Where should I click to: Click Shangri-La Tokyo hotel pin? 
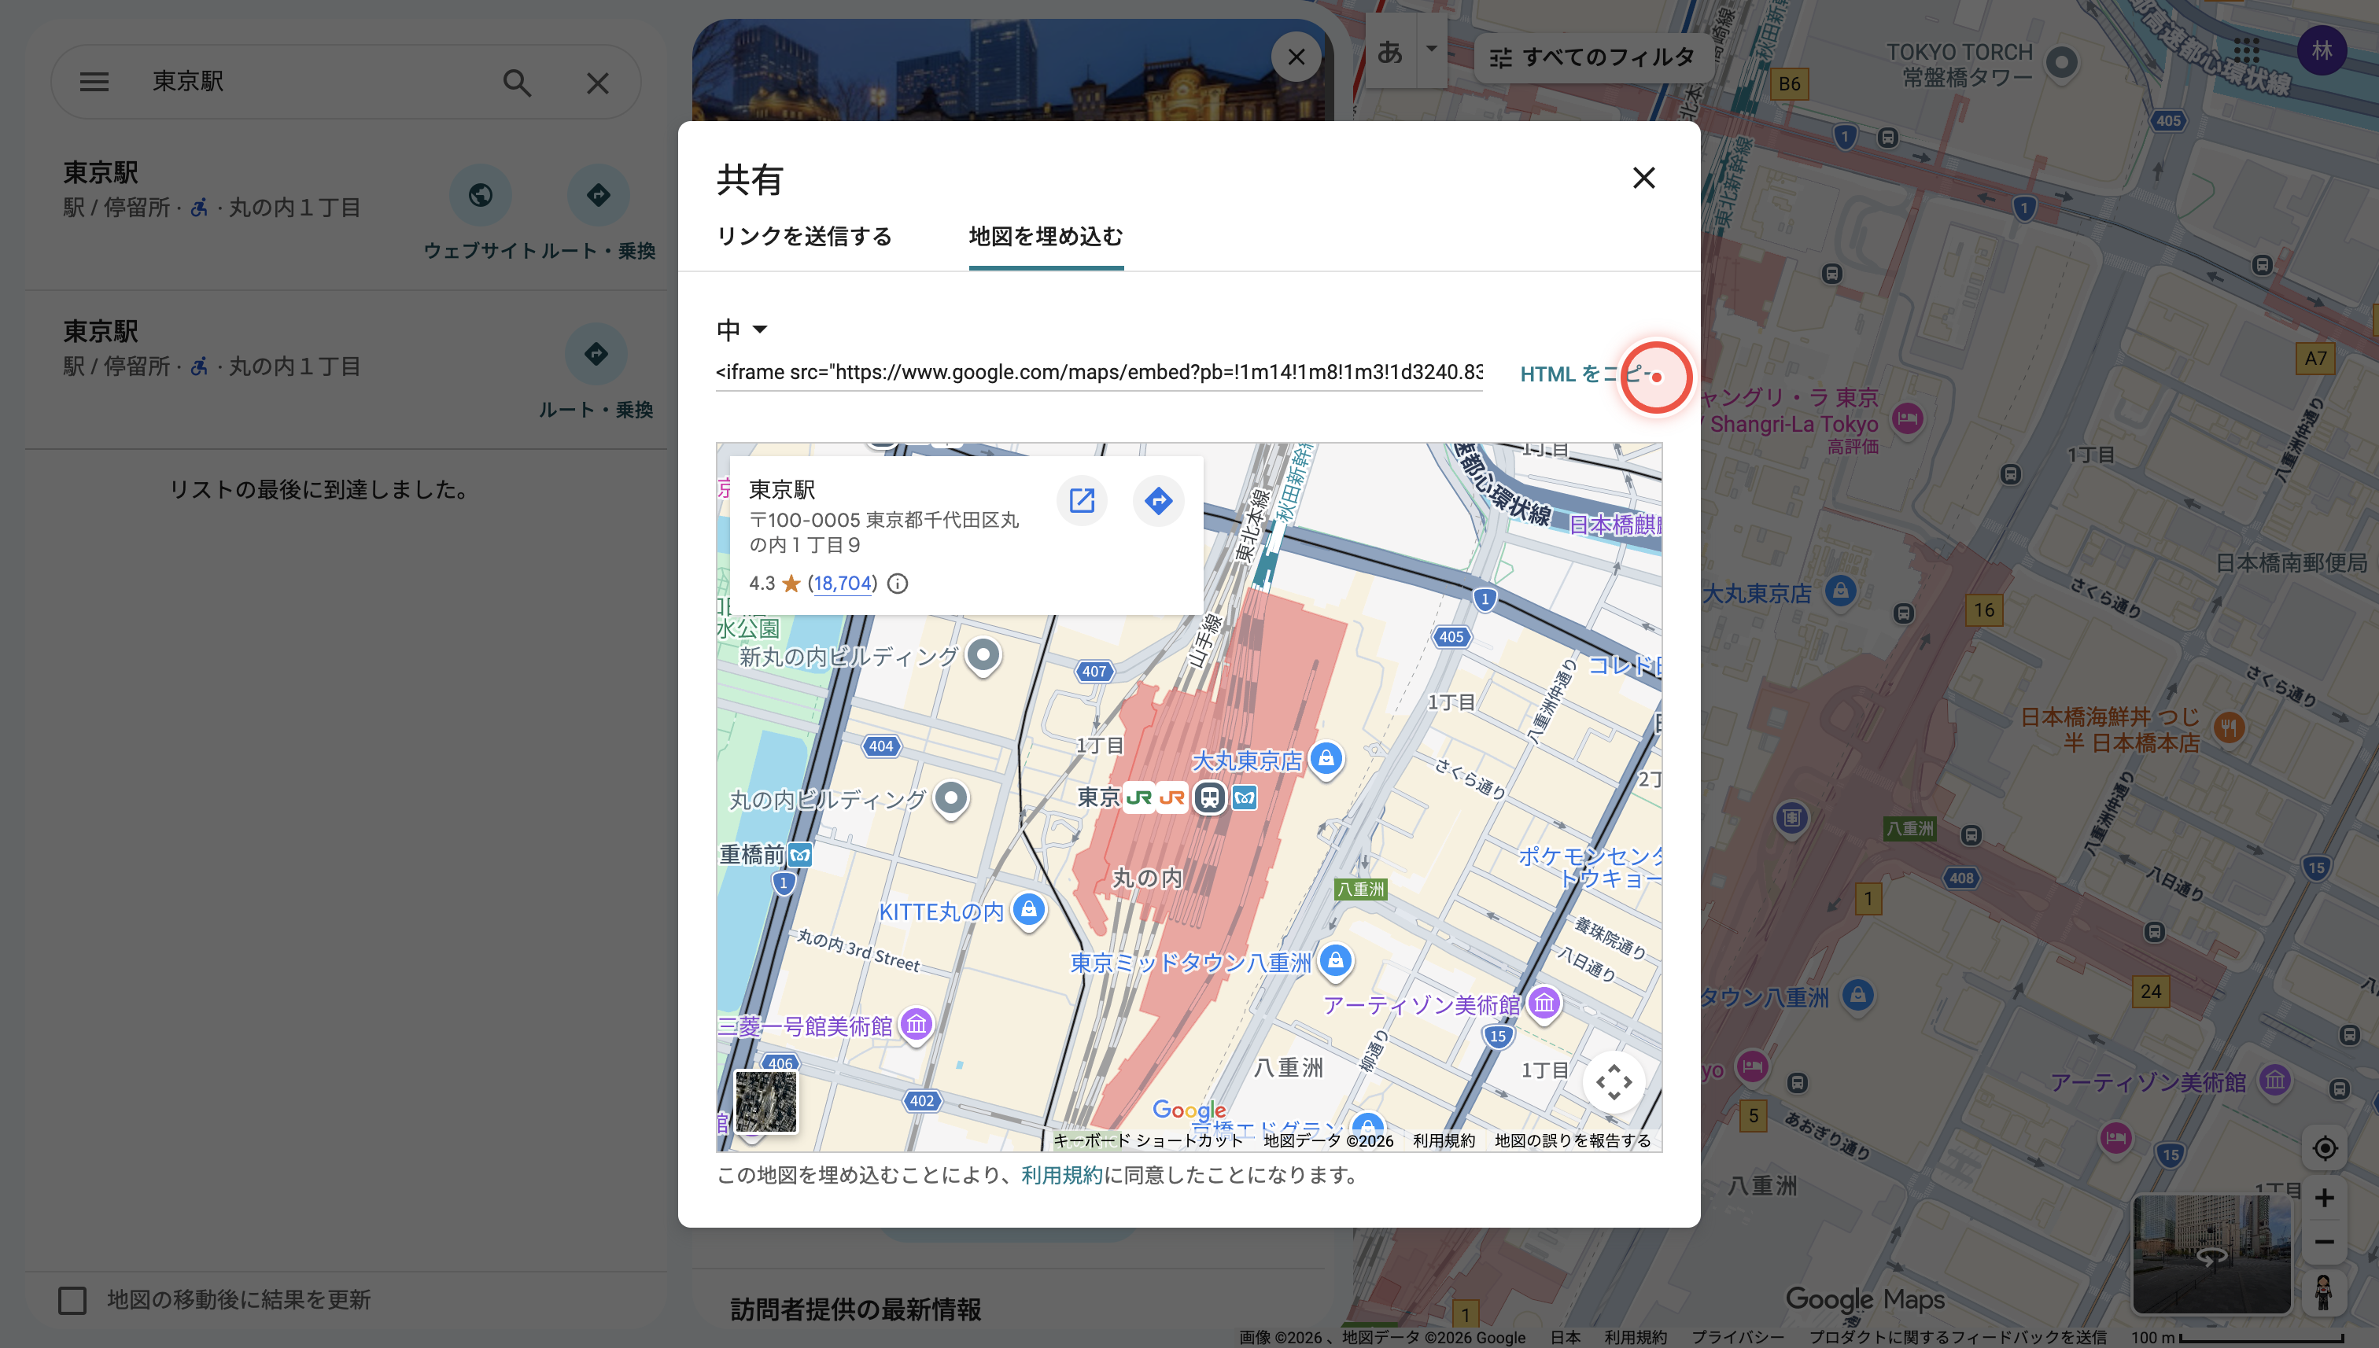click(x=1907, y=418)
